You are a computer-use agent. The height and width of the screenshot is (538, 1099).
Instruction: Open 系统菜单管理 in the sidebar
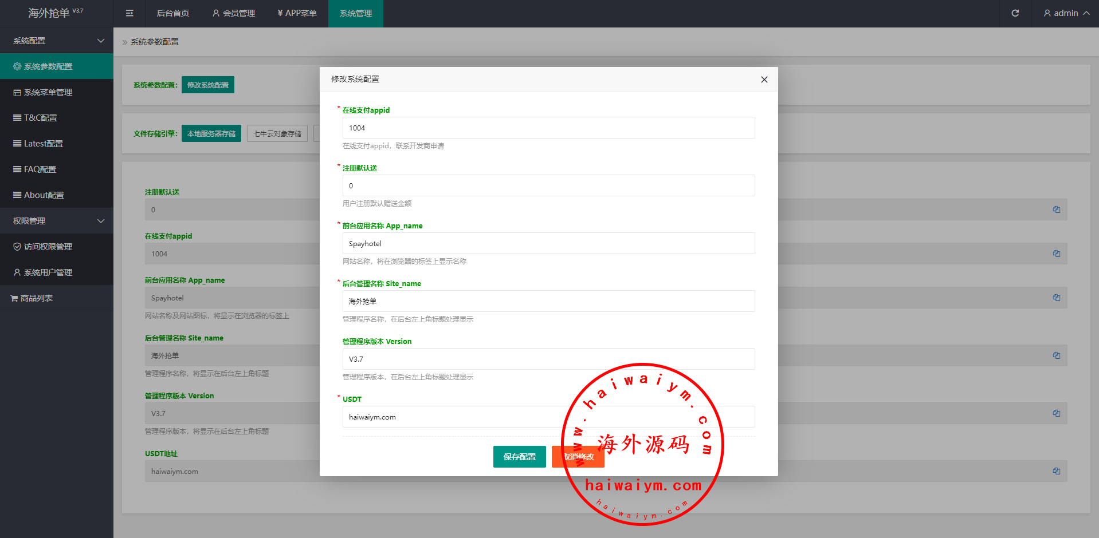[48, 92]
